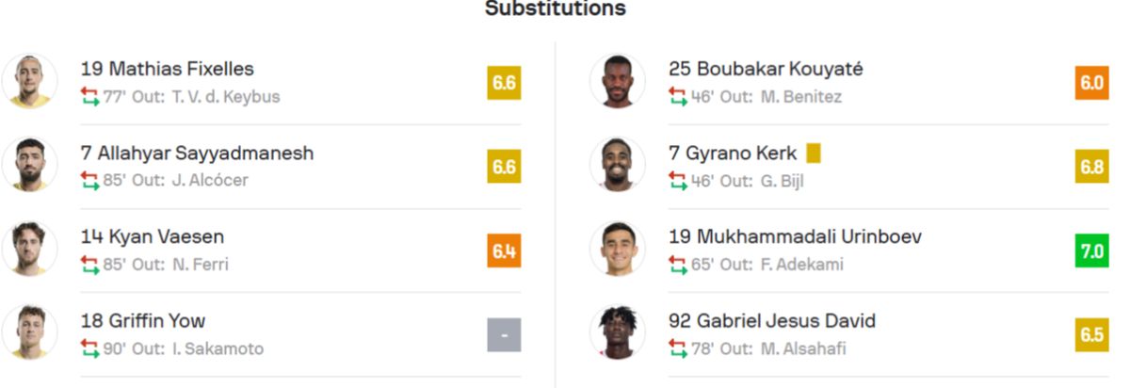Viewport: 1130px width, 388px height.
Task: Click the yellow card icon next to Gyrano Kerk
Action: [x=814, y=153]
